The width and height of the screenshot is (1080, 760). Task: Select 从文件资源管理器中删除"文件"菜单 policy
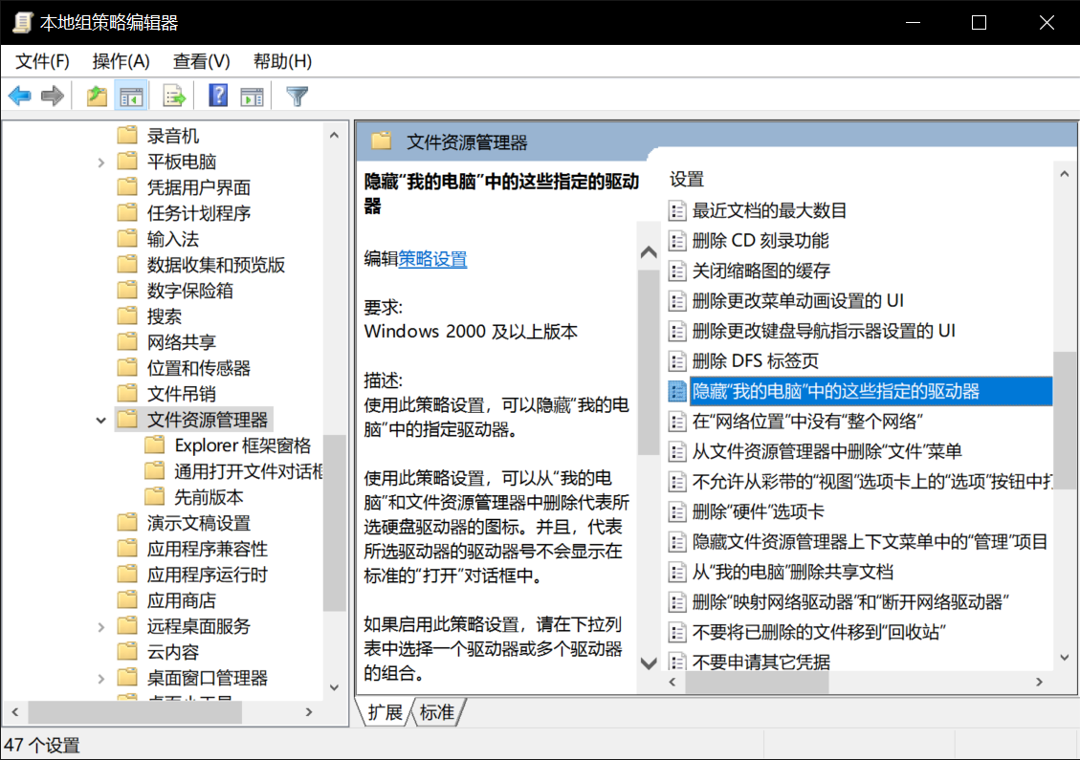point(827,451)
